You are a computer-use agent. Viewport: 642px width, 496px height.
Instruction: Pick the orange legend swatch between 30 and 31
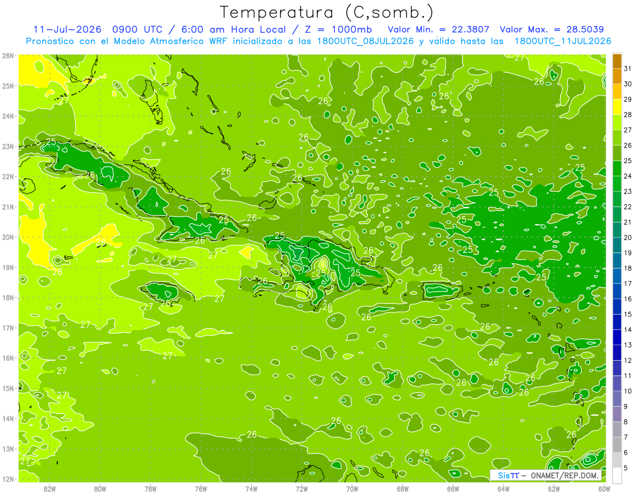point(617,77)
